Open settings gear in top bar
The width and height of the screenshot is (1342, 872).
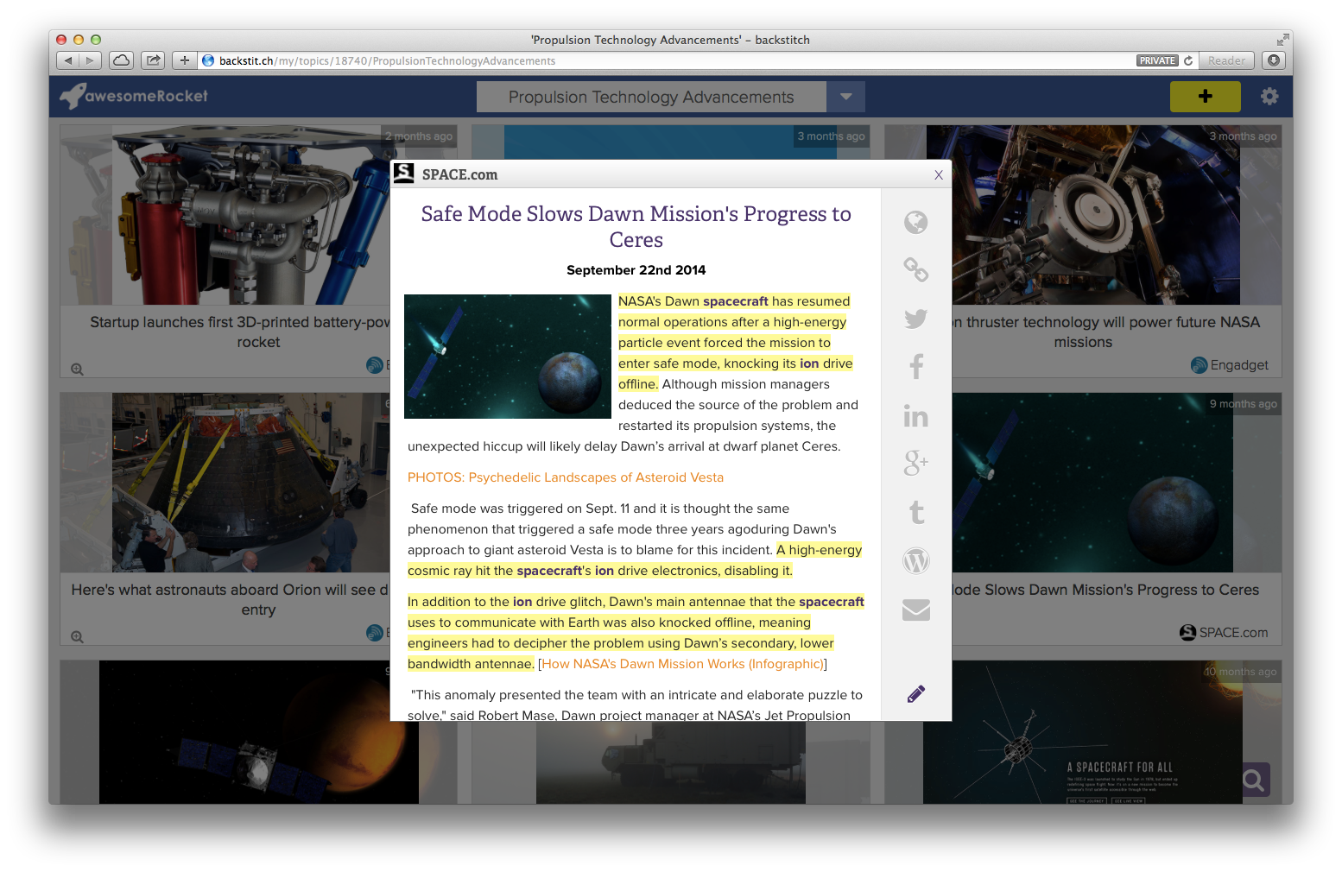[x=1269, y=97]
